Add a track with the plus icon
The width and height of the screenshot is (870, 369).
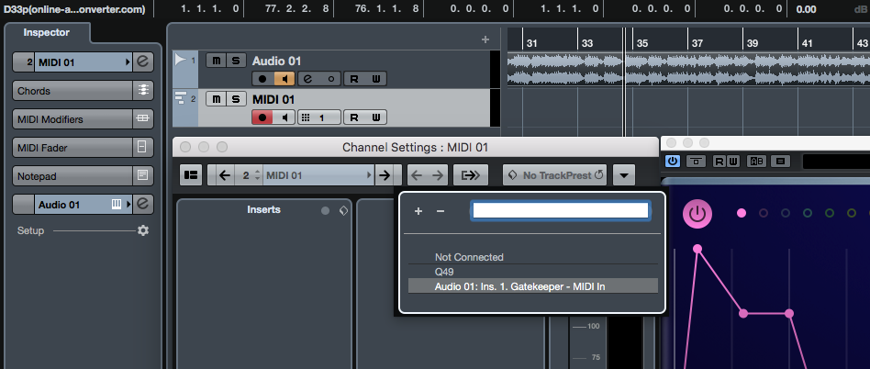pyautogui.click(x=485, y=39)
